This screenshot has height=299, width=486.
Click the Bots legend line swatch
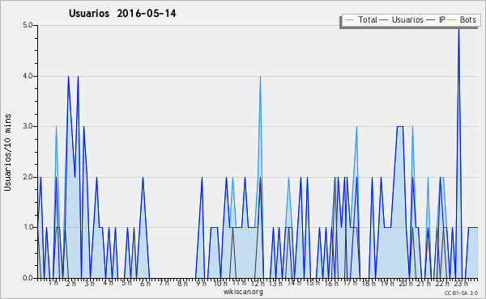pyautogui.click(x=452, y=20)
